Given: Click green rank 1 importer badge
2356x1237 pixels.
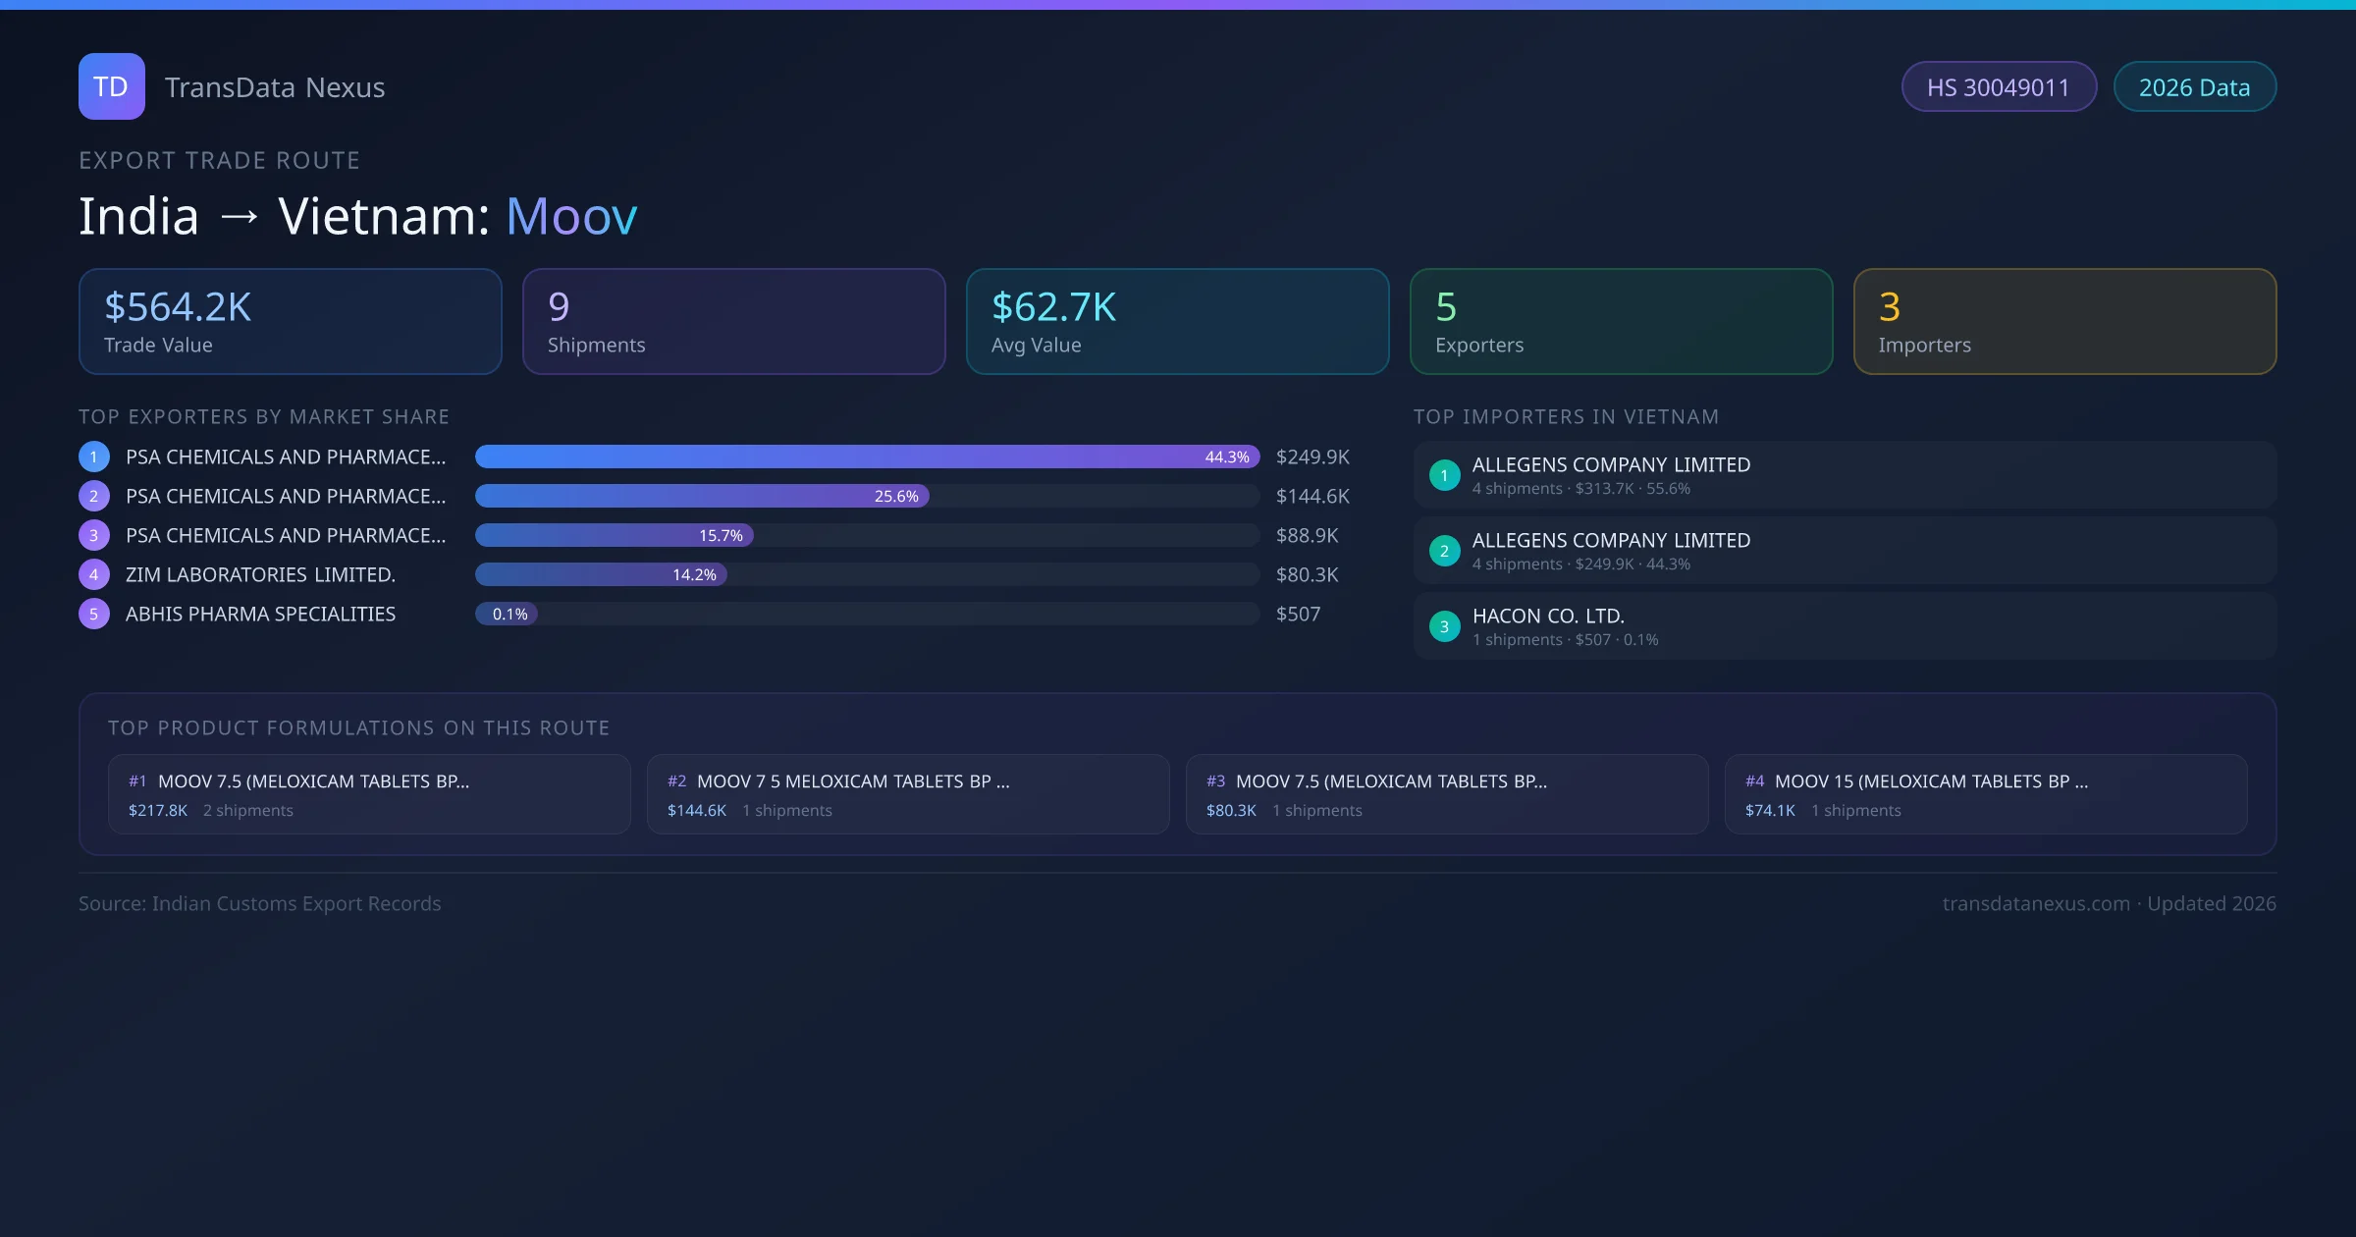Looking at the screenshot, I should pyautogui.click(x=1444, y=475).
